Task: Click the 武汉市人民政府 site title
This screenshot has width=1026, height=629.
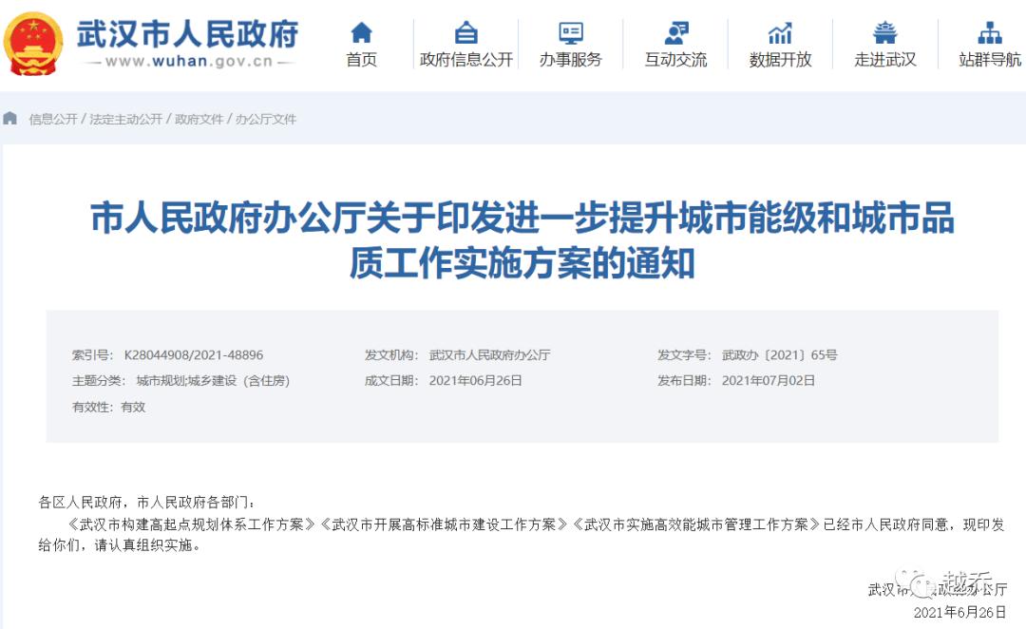Action: point(186,35)
